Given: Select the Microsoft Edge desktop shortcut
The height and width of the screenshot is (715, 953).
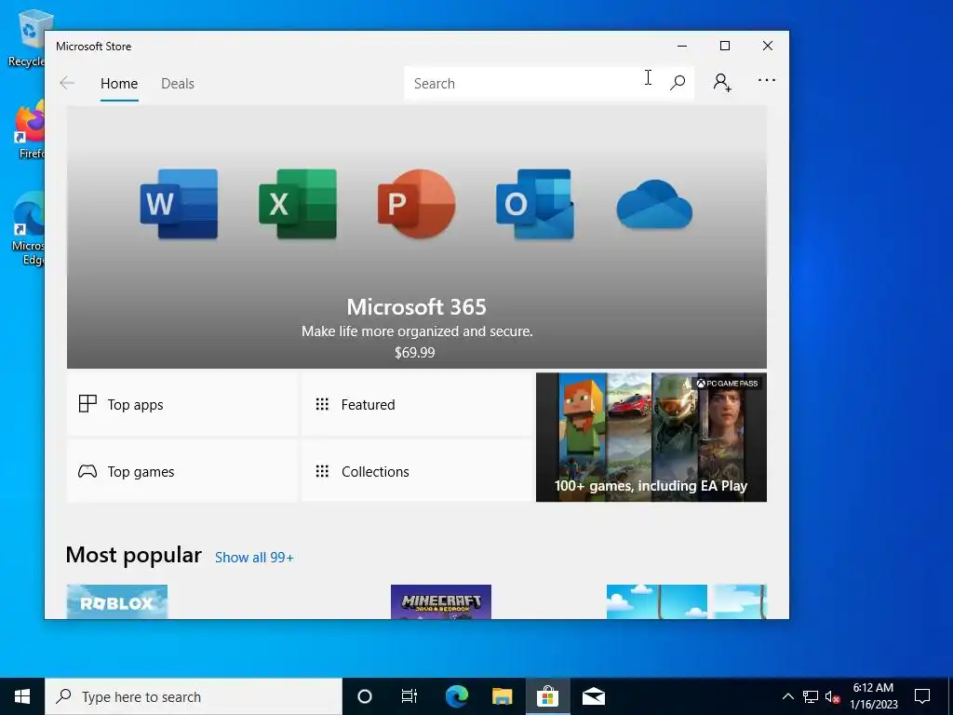Looking at the screenshot, I should coord(28,229).
